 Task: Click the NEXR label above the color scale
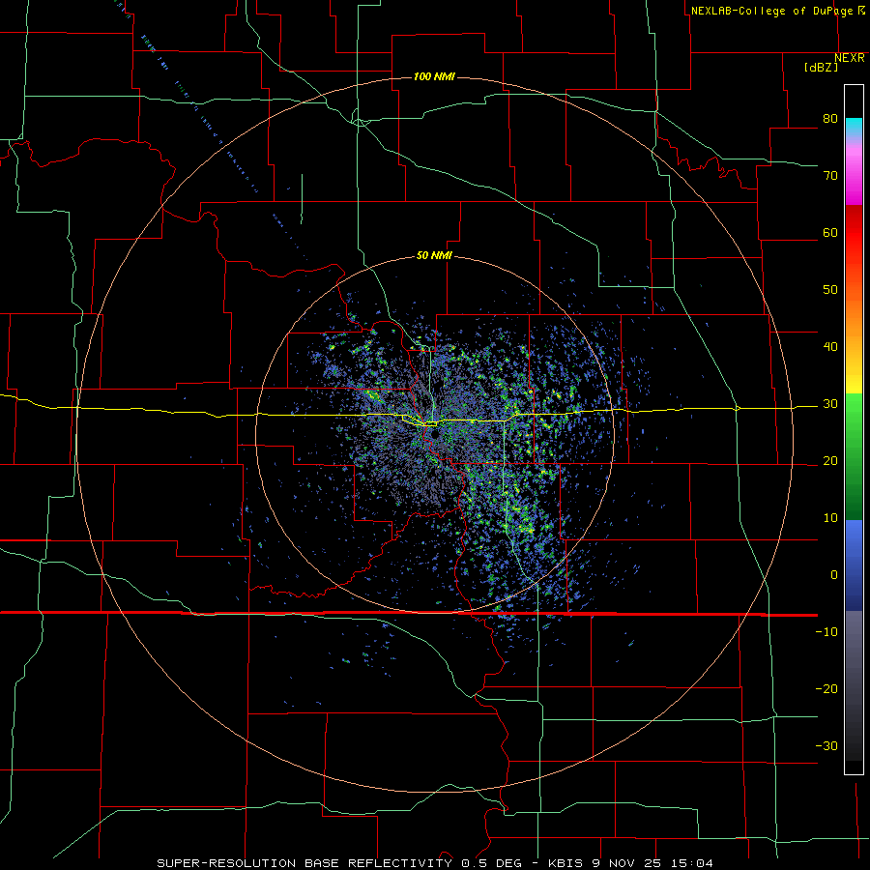(x=849, y=58)
